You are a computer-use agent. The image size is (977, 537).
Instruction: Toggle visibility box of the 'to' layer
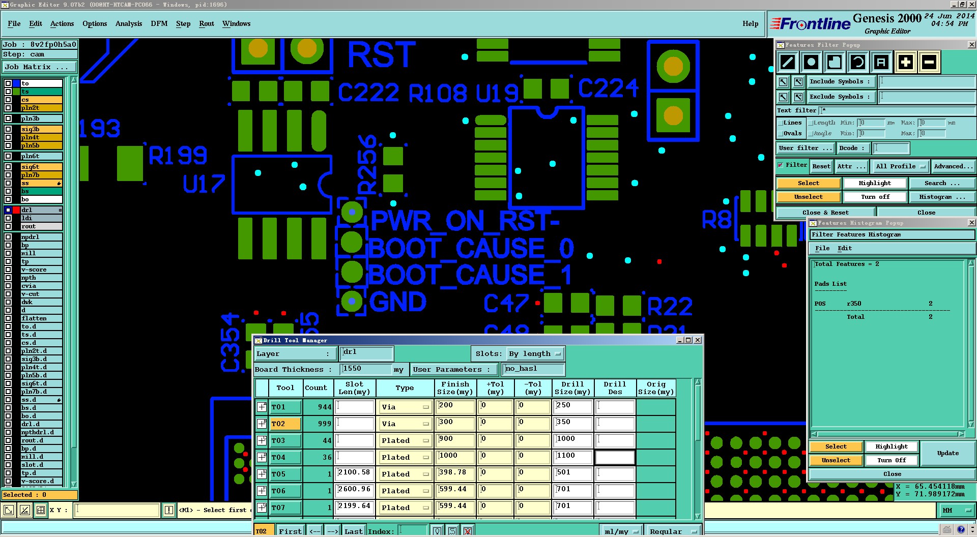coord(8,83)
